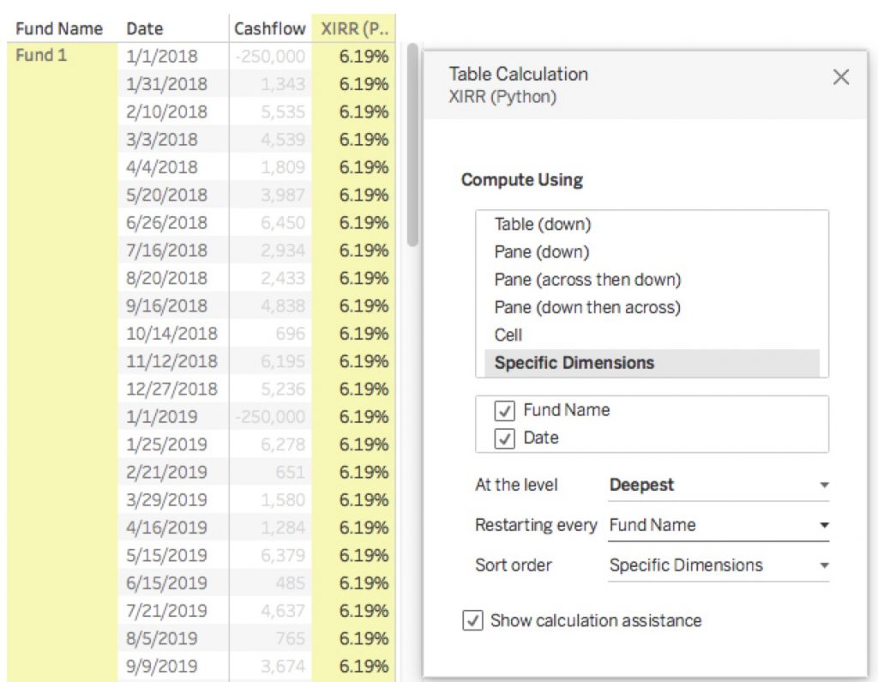
Task: Select Pane (across then down) option
Action: point(587,280)
